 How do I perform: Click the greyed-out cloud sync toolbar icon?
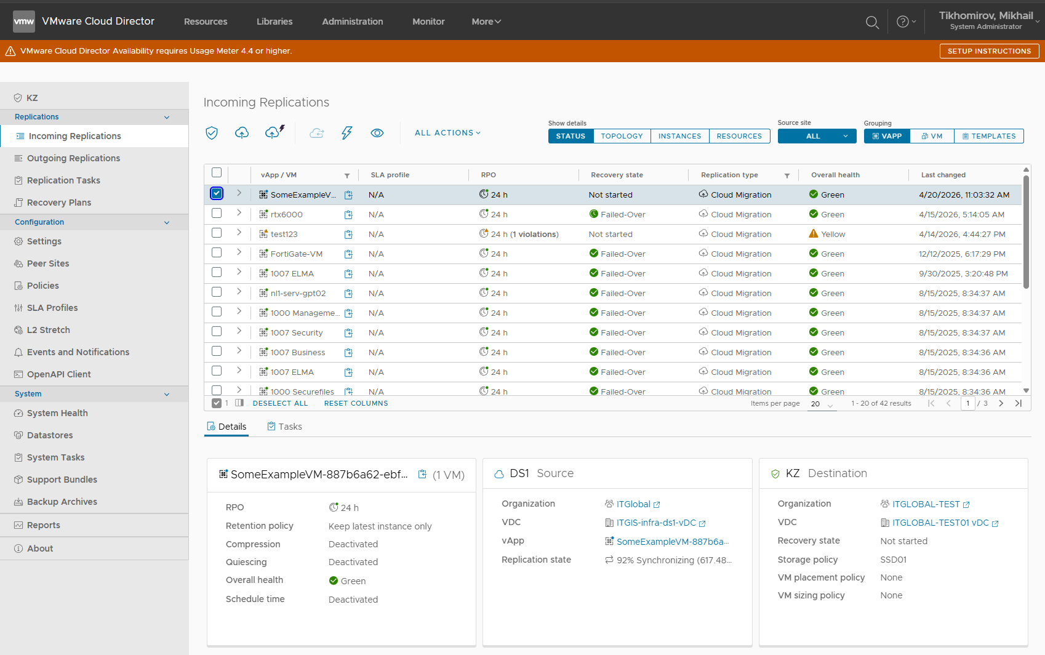(x=317, y=133)
